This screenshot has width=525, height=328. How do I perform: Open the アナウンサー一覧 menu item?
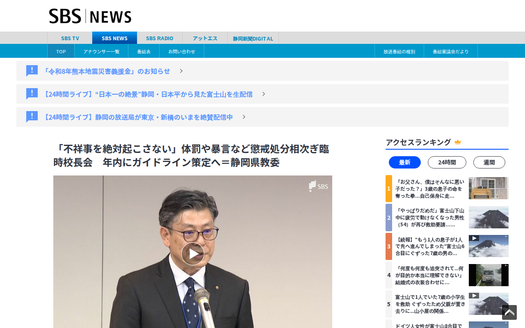[x=101, y=51]
